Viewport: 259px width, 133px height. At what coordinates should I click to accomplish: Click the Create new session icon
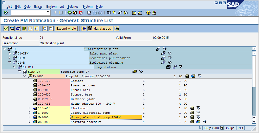[134, 13]
